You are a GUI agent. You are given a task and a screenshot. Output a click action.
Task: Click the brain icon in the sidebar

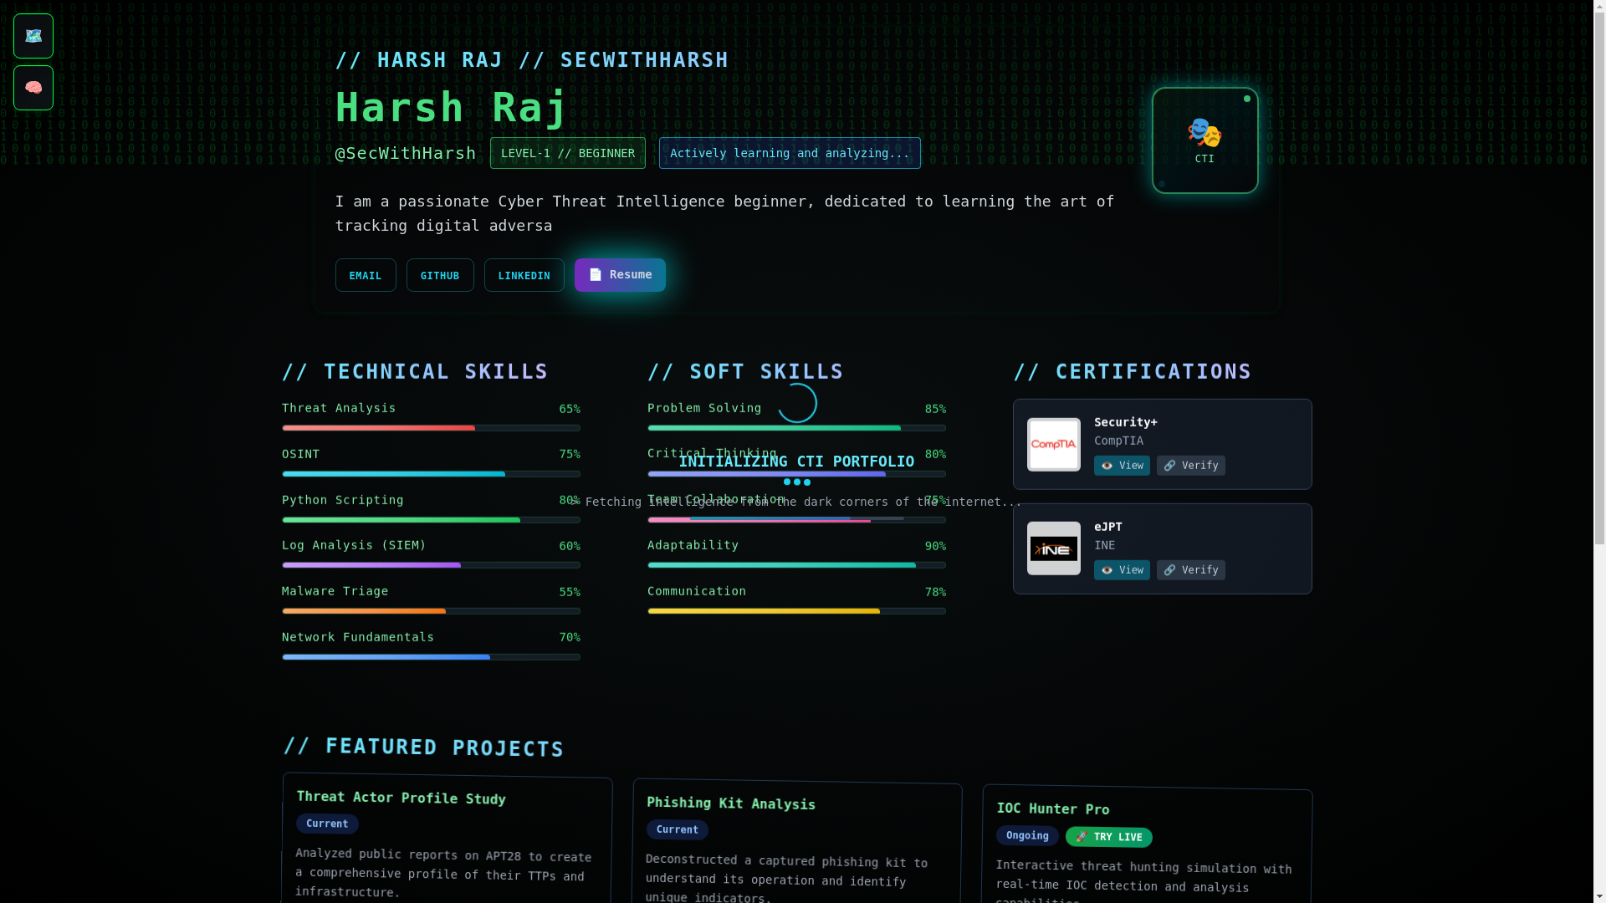[33, 88]
